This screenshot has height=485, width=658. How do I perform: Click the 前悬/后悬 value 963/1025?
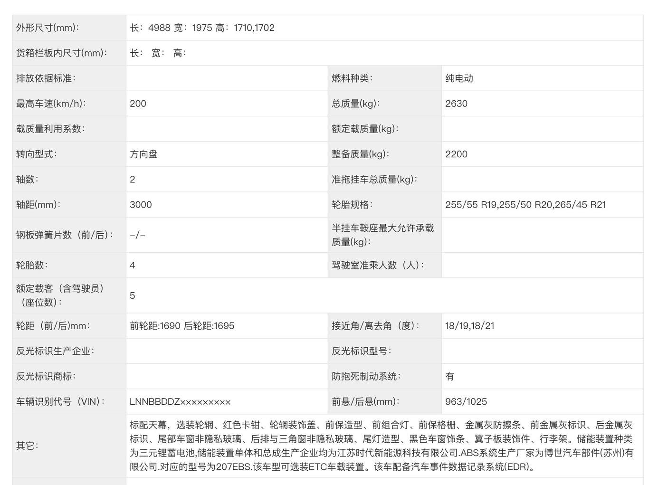[x=466, y=402]
